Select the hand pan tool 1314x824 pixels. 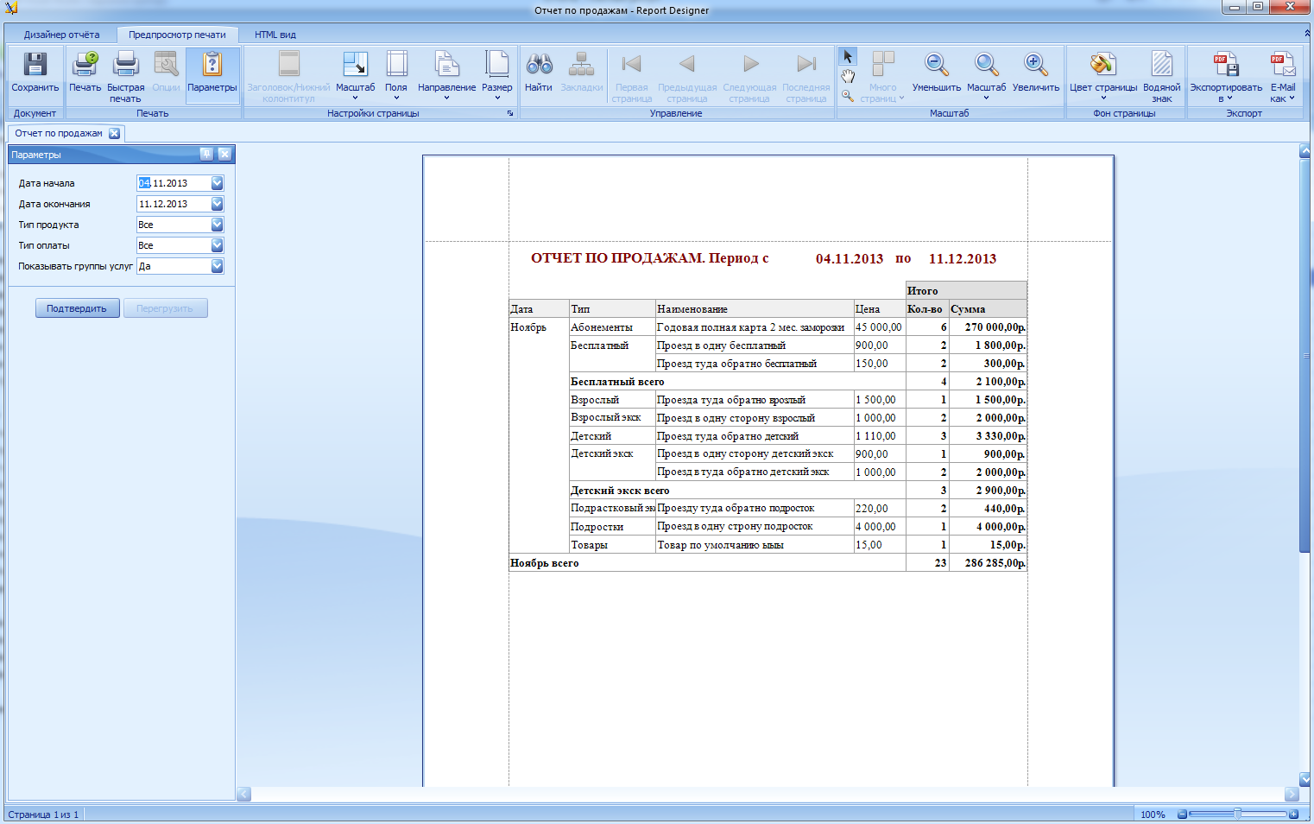coord(848,77)
